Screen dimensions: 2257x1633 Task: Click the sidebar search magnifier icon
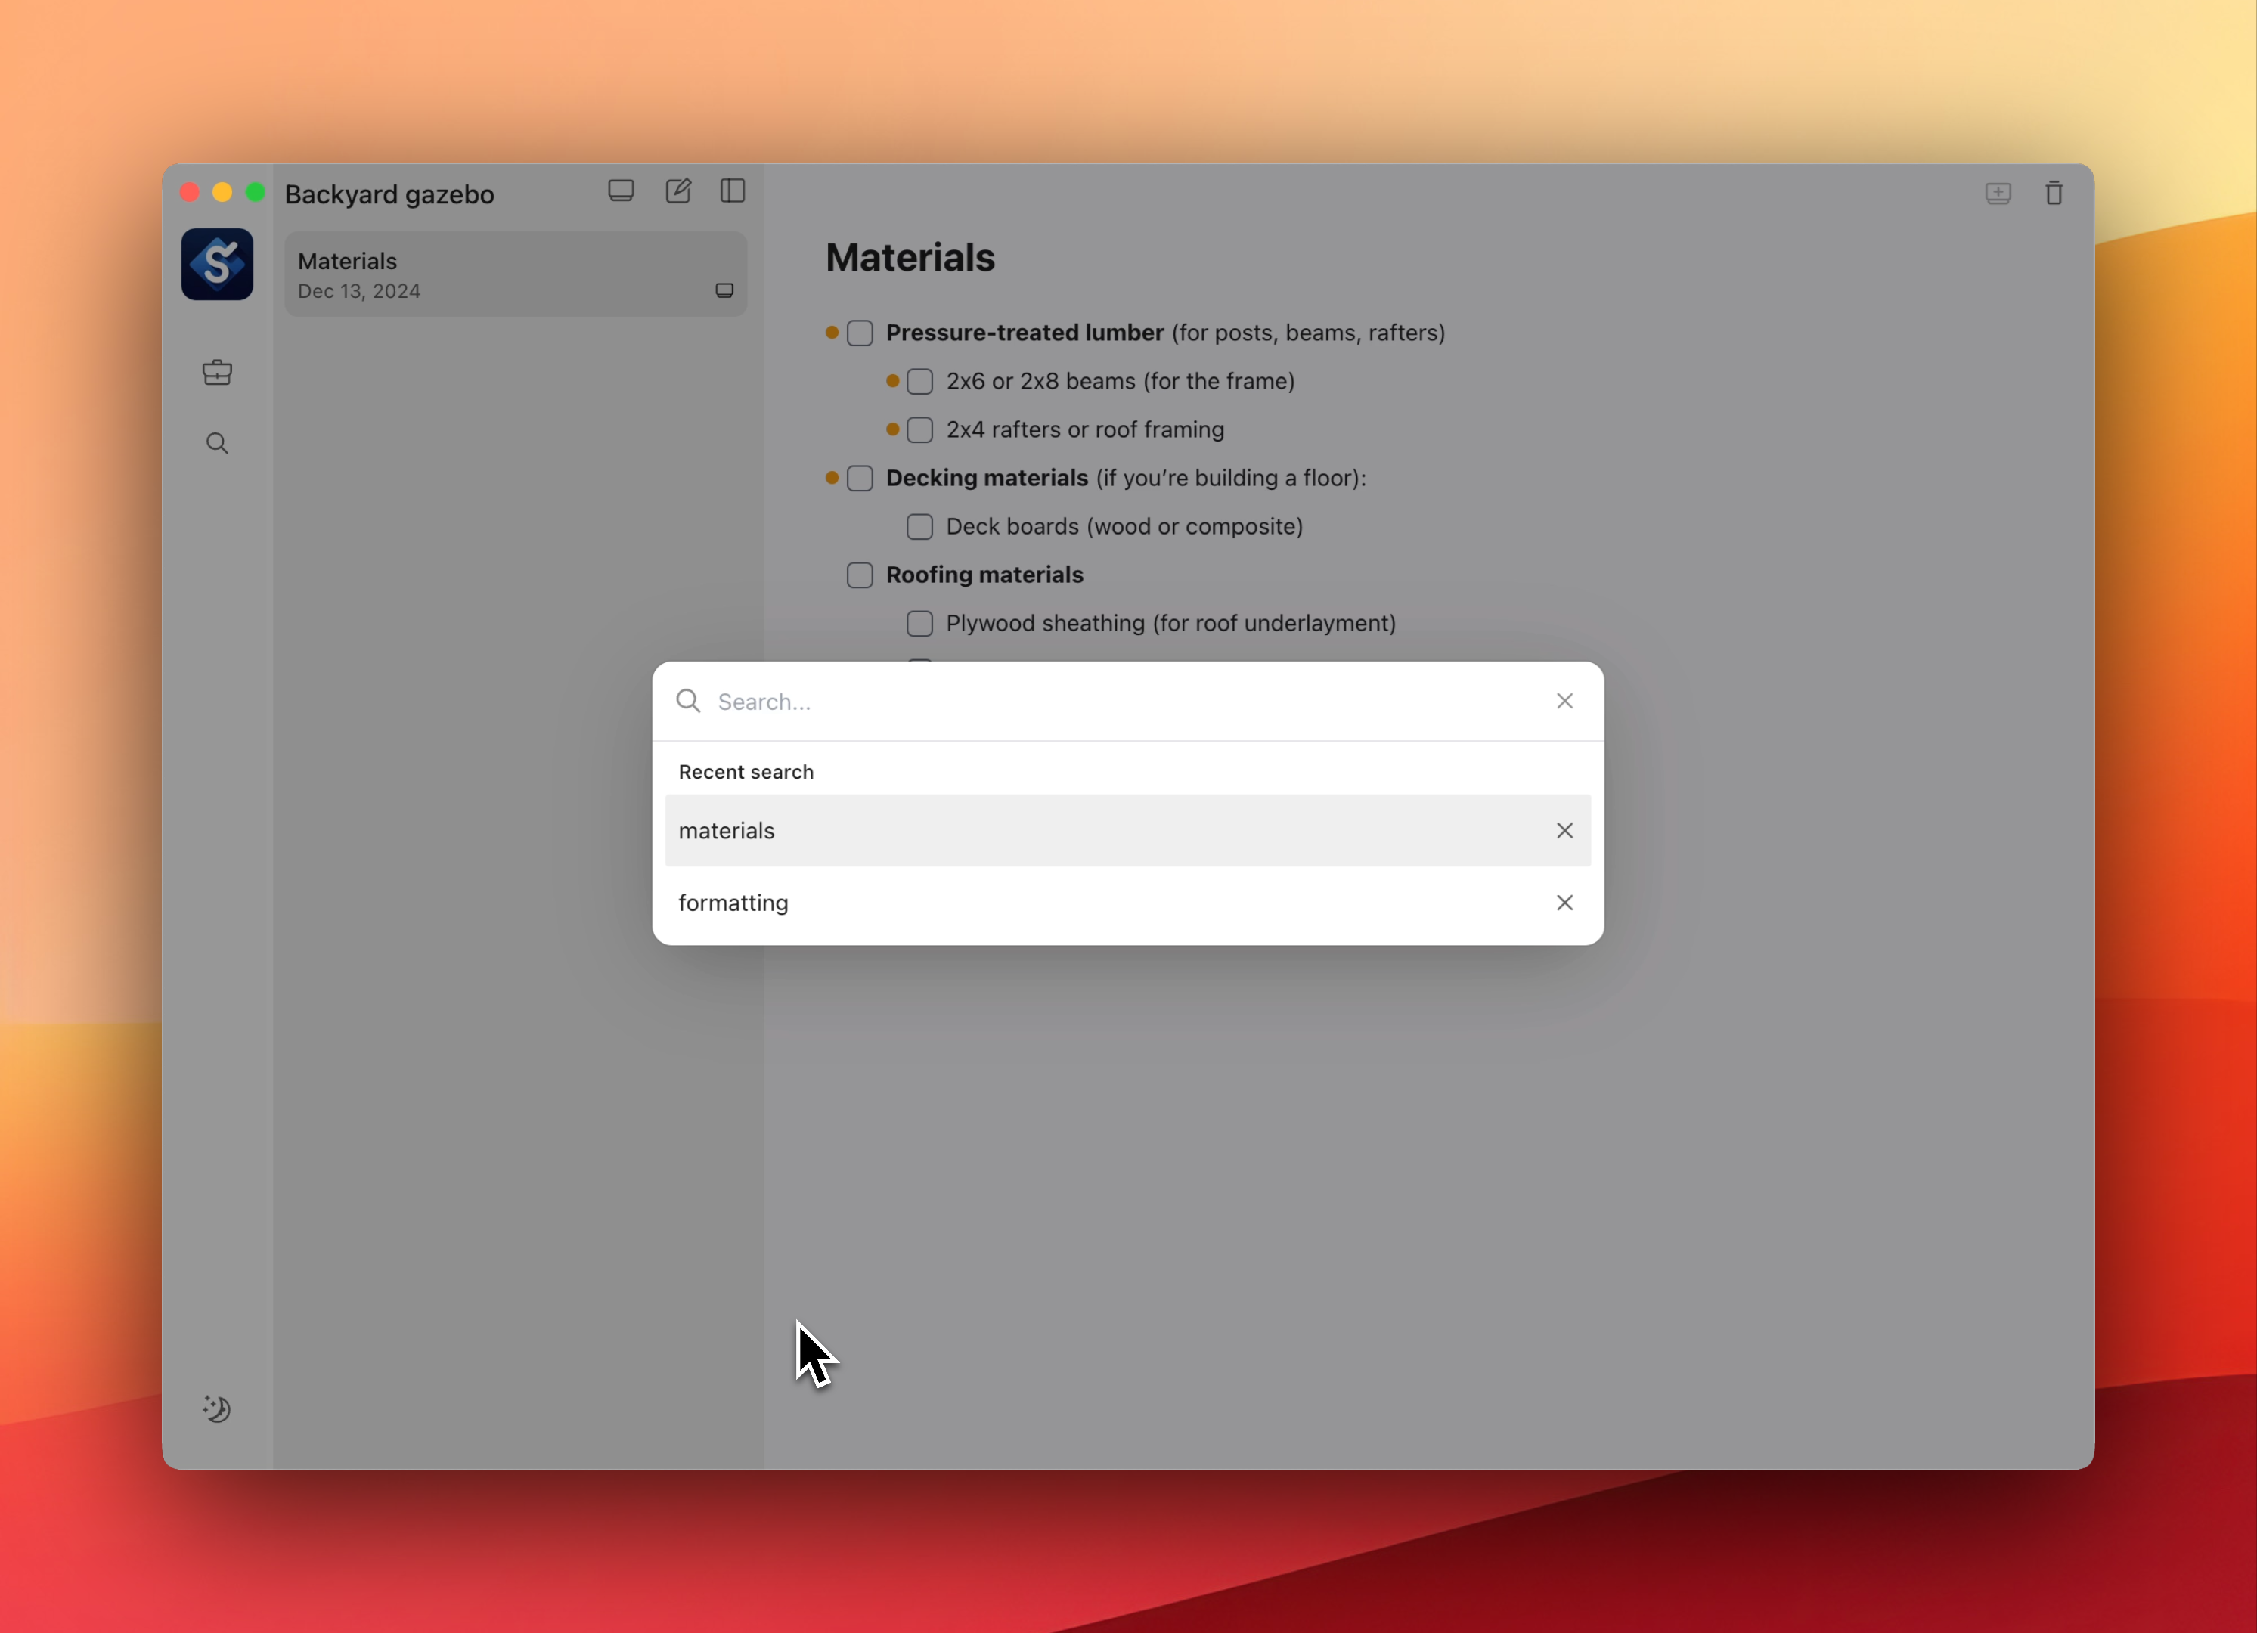tap(217, 444)
